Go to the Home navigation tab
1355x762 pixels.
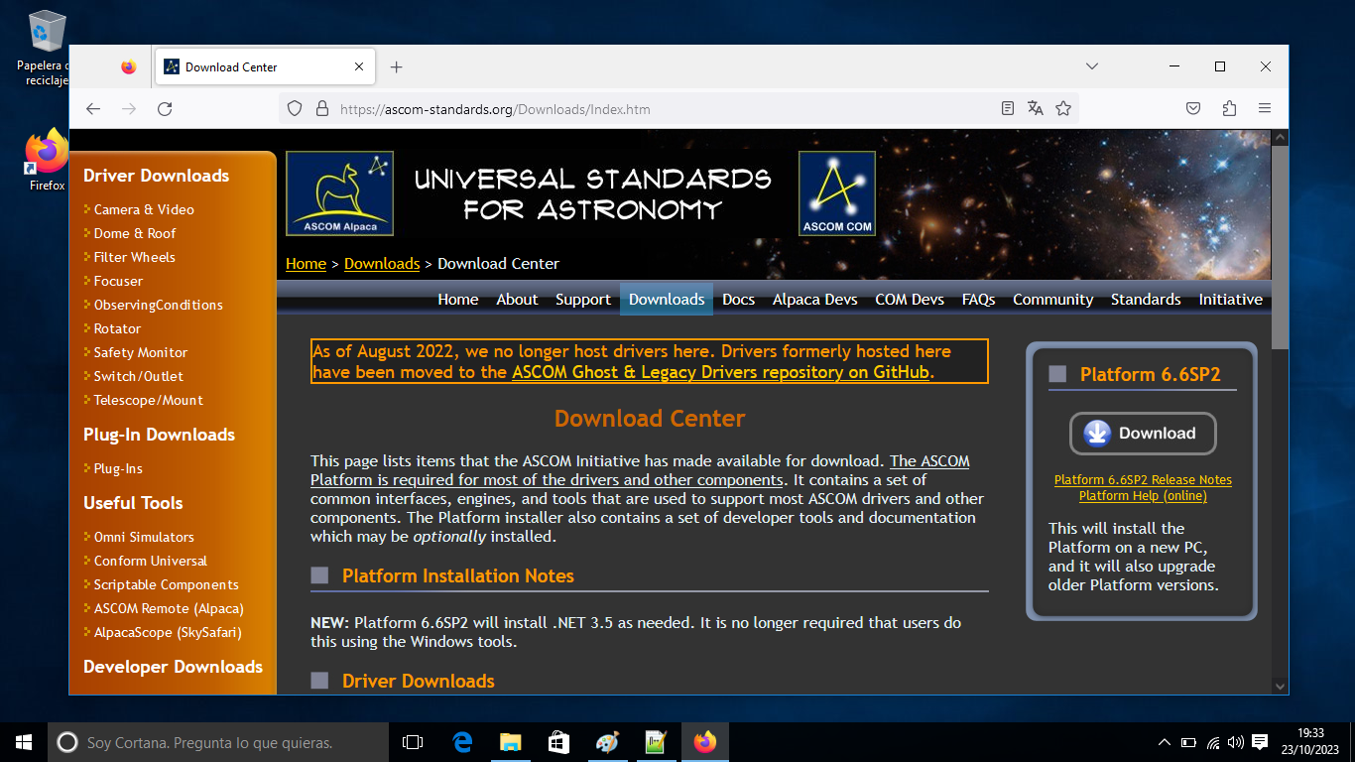click(458, 300)
